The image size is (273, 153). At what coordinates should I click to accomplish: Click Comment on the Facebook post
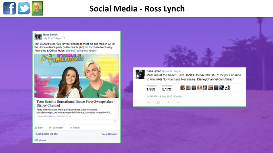point(56,128)
